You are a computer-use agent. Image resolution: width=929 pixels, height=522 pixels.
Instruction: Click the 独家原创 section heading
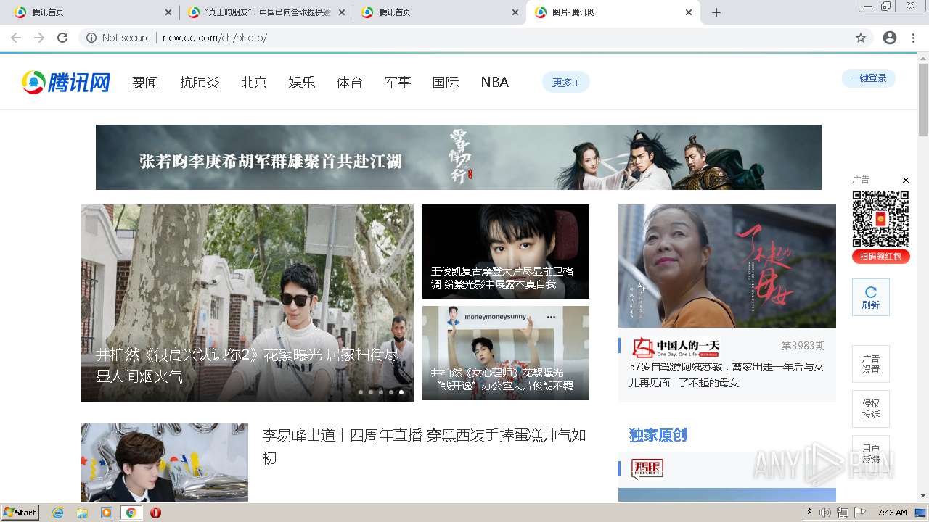point(658,435)
